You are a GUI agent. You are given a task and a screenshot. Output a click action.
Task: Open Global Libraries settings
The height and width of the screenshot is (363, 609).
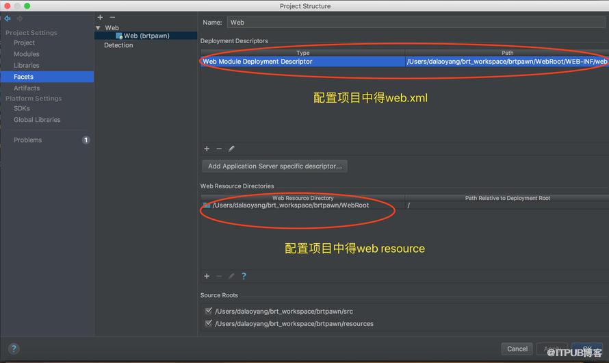click(x=37, y=120)
